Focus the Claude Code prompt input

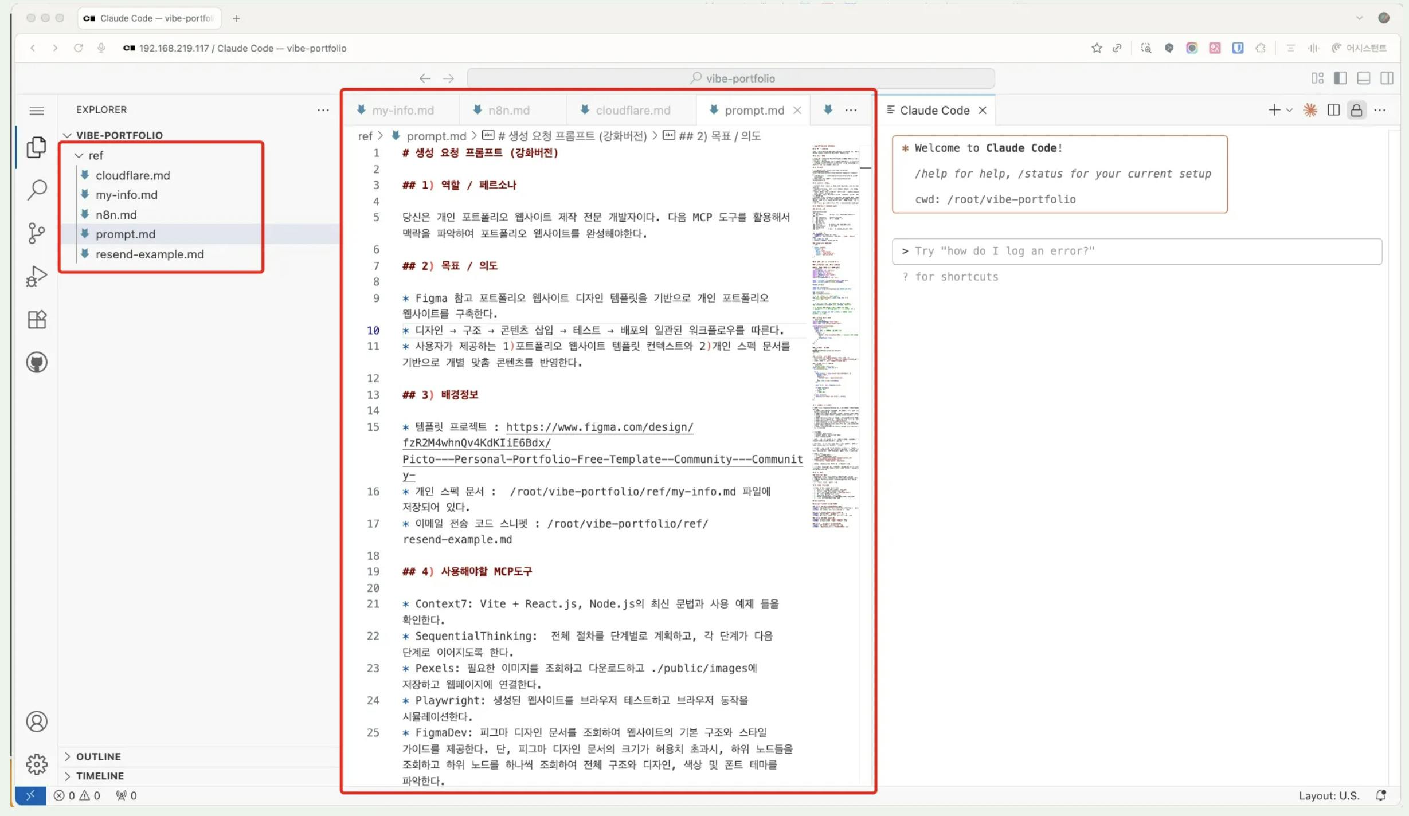[1136, 251]
